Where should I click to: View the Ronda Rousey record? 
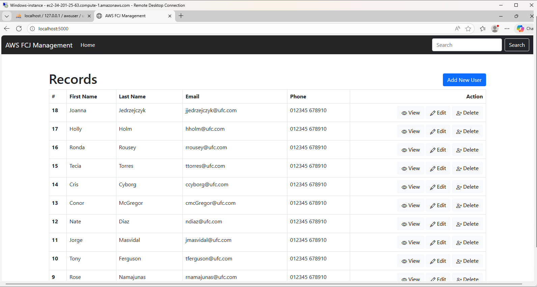point(411,150)
